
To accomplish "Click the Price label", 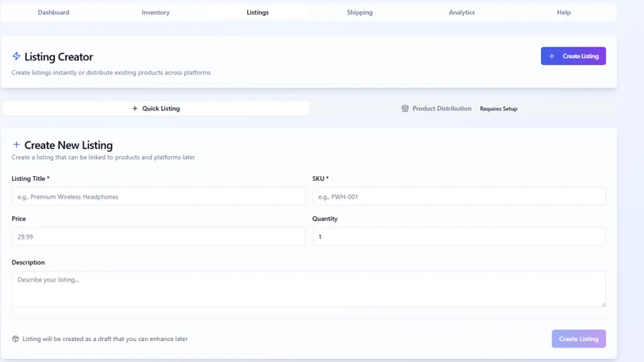I will click(19, 219).
